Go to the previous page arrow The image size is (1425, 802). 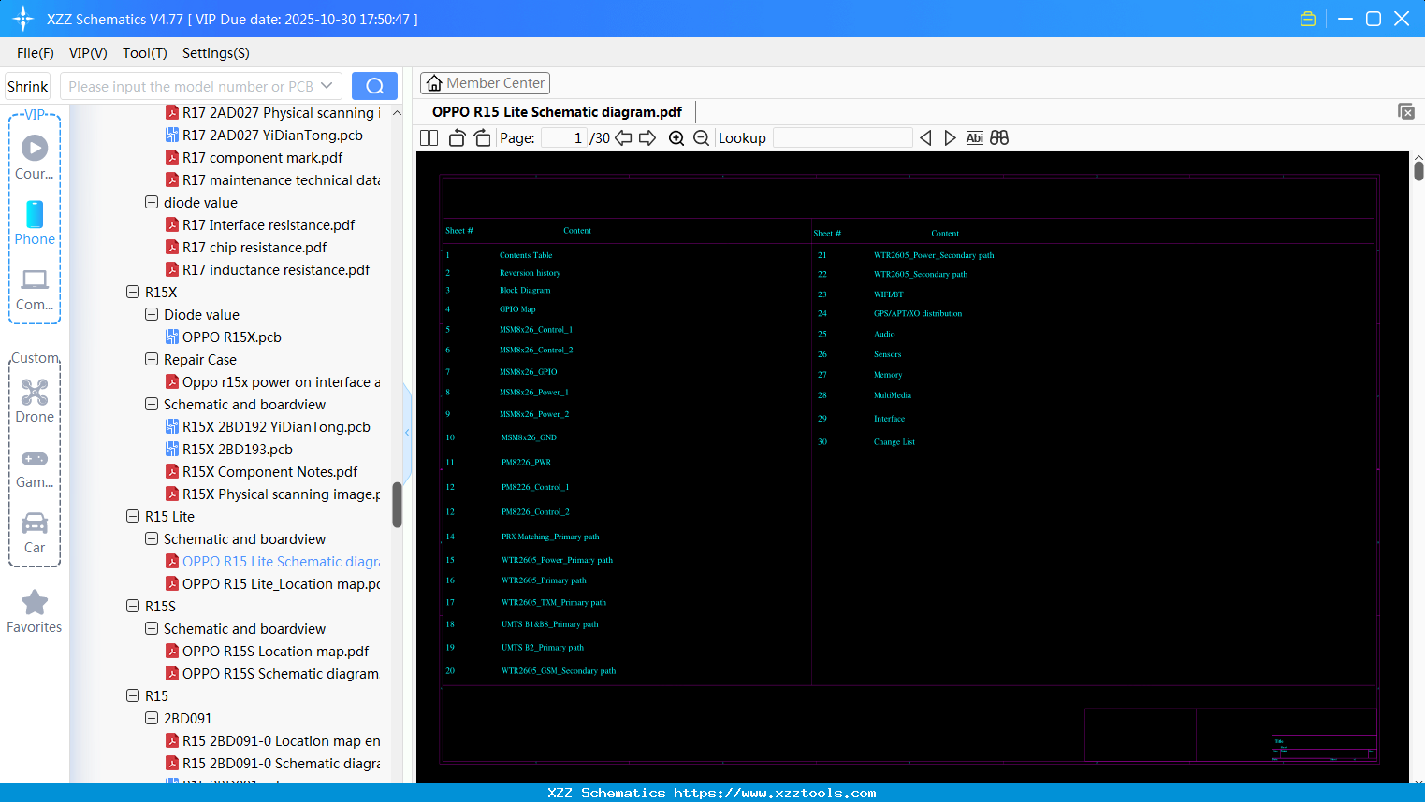click(623, 138)
